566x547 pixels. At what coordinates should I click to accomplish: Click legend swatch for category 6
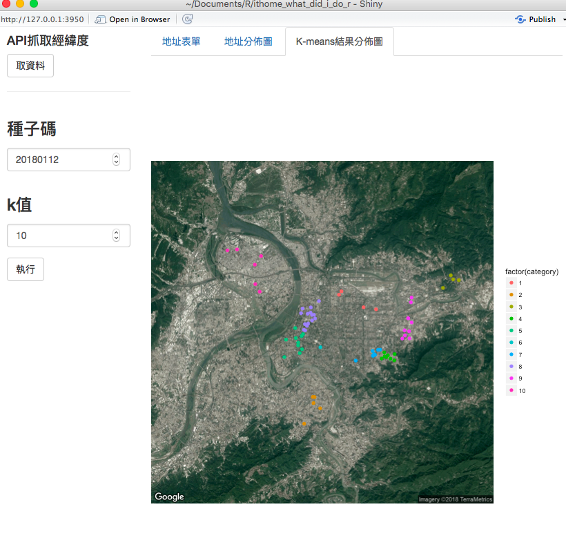point(511,342)
